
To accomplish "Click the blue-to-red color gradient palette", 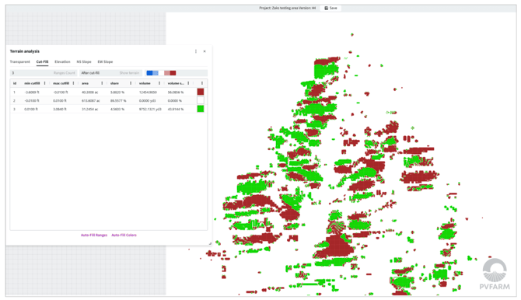I will coord(161,73).
